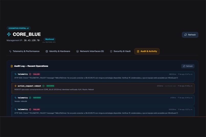Click the COGNITIVE PORTAL v1 badge
The width and height of the screenshot is (206, 137).
(x=18, y=28)
